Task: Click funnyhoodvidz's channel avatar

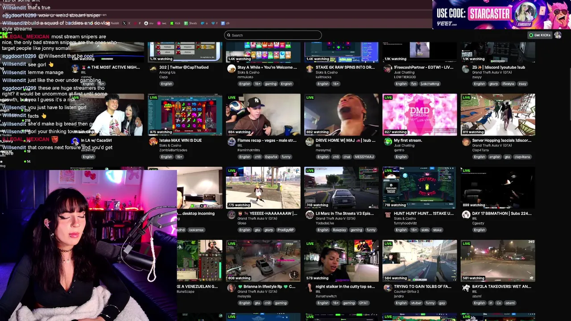Action: pyautogui.click(x=388, y=215)
